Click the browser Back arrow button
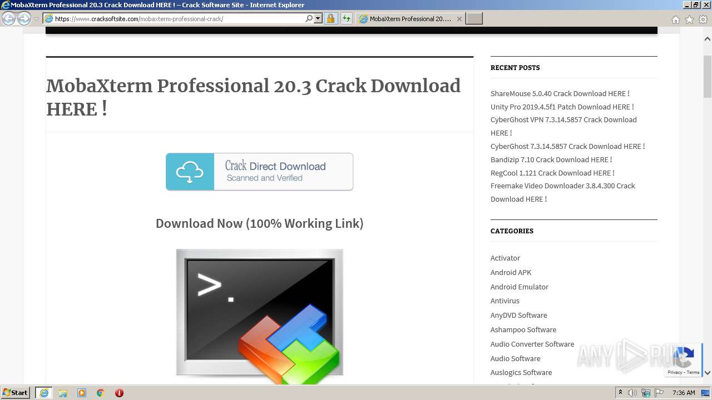This screenshot has height=400, width=712. [x=8, y=19]
